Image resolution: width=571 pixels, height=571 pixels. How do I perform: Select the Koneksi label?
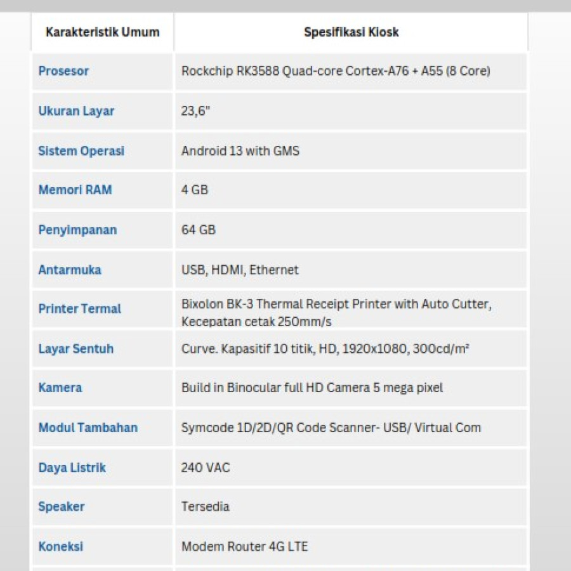[x=61, y=547]
